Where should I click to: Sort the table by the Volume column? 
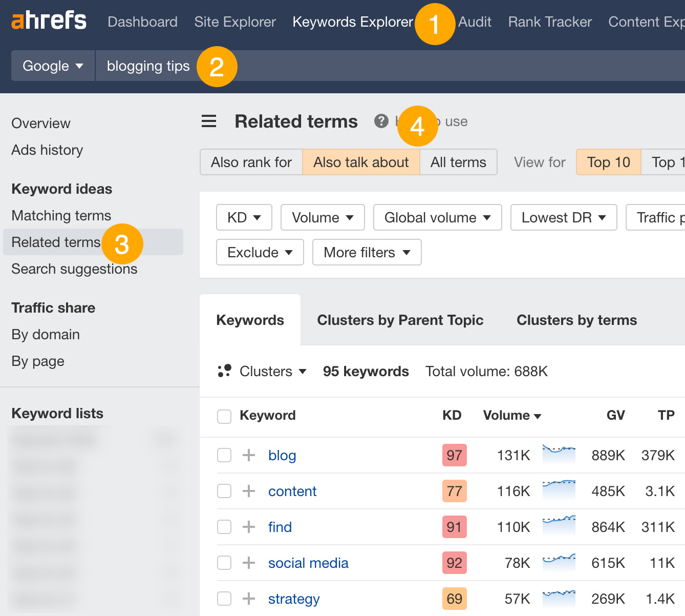(511, 416)
